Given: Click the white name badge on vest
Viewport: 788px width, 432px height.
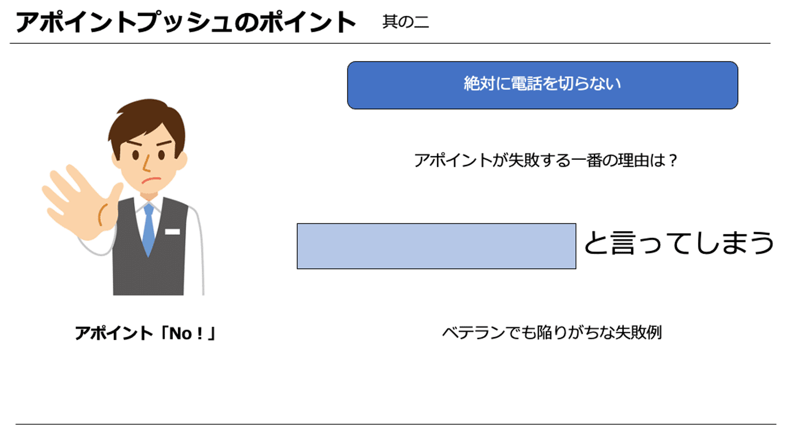Looking at the screenshot, I should click(172, 232).
